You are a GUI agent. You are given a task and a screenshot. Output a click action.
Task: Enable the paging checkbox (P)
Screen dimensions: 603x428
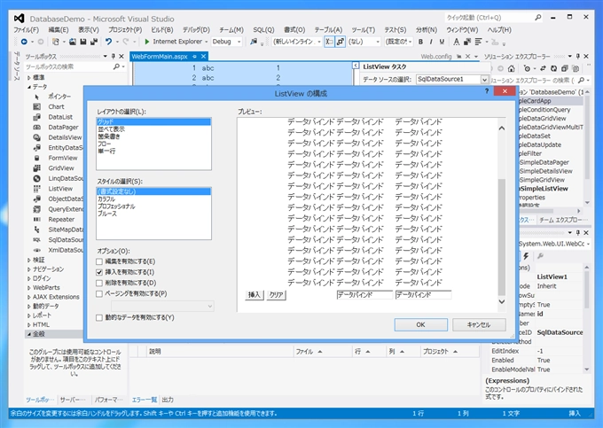click(99, 294)
